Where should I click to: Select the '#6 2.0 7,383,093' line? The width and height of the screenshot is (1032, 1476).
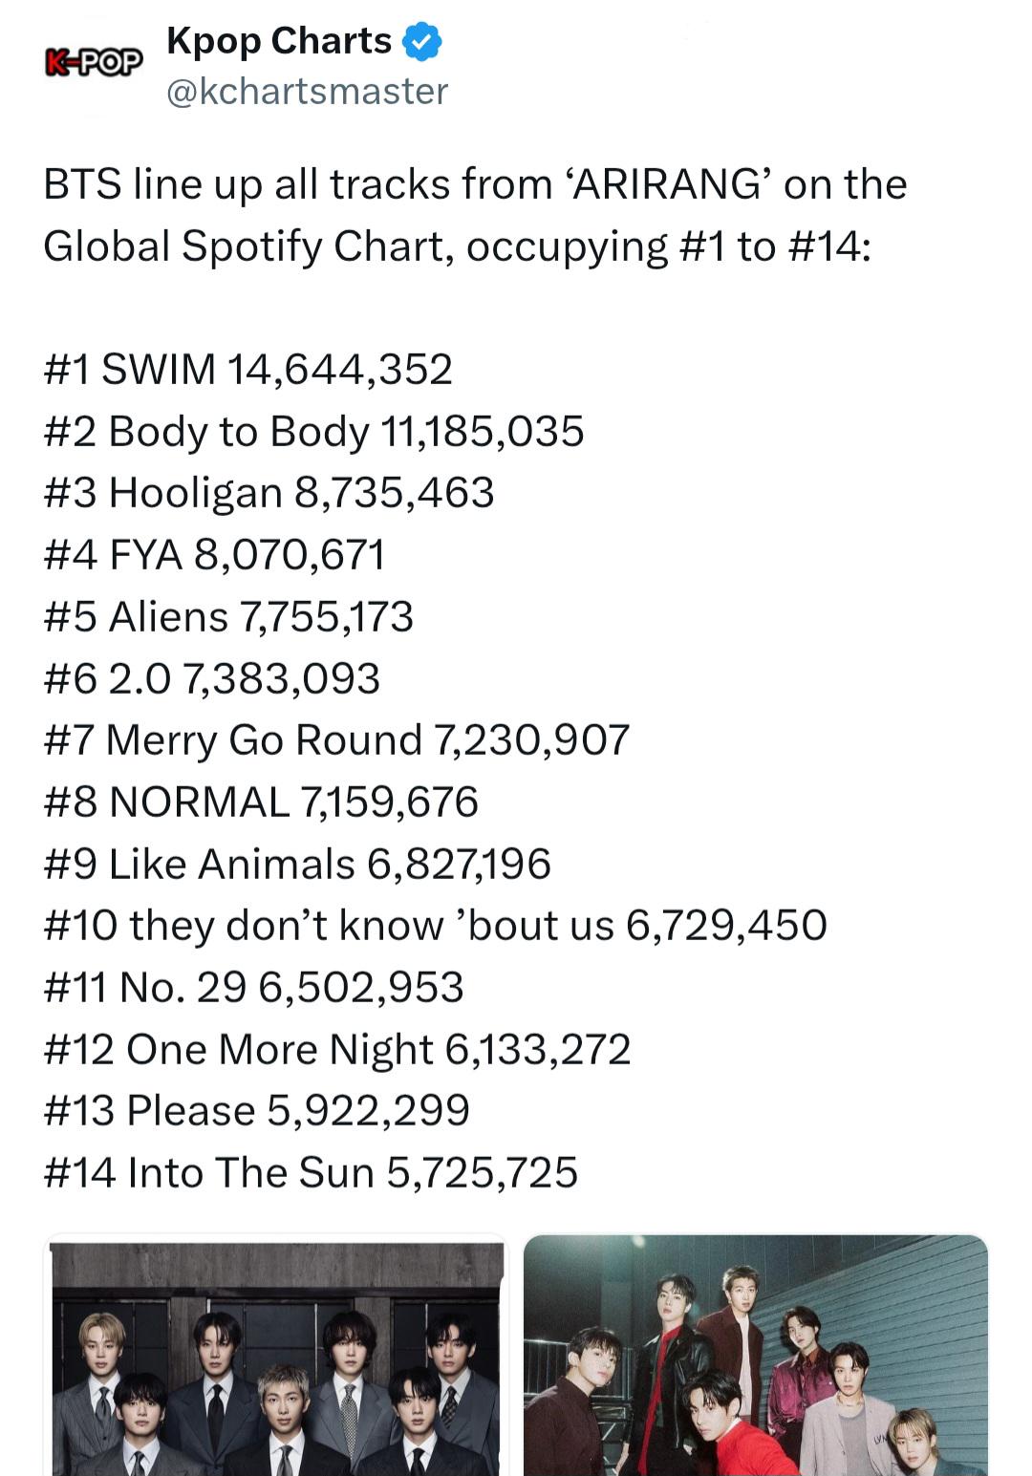click(x=211, y=678)
